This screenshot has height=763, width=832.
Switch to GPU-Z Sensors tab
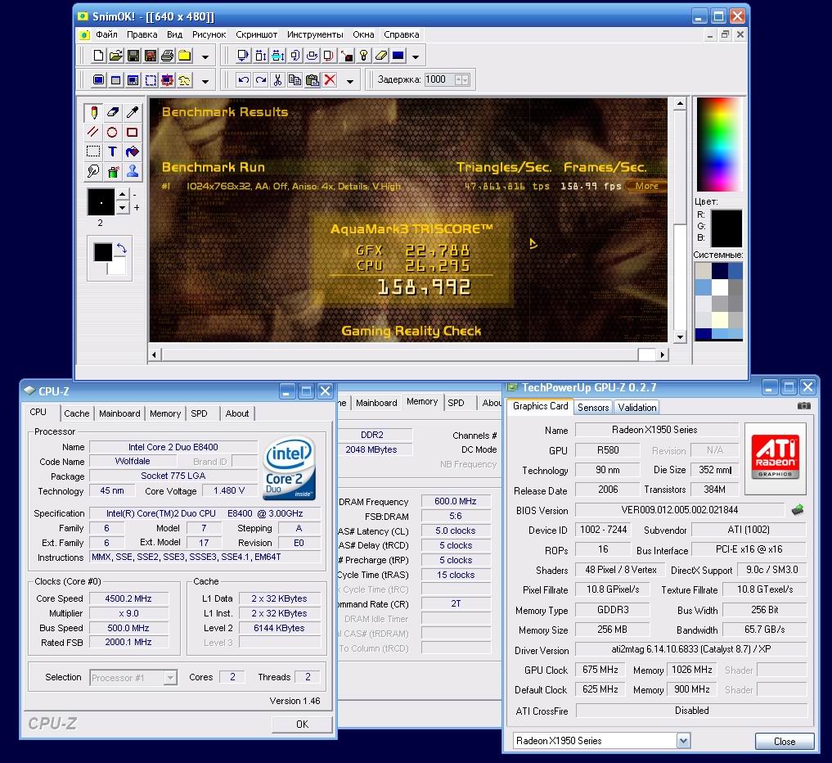coord(592,407)
